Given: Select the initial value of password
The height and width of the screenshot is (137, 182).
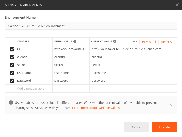Looking at the screenshot, I should click(x=71, y=81).
